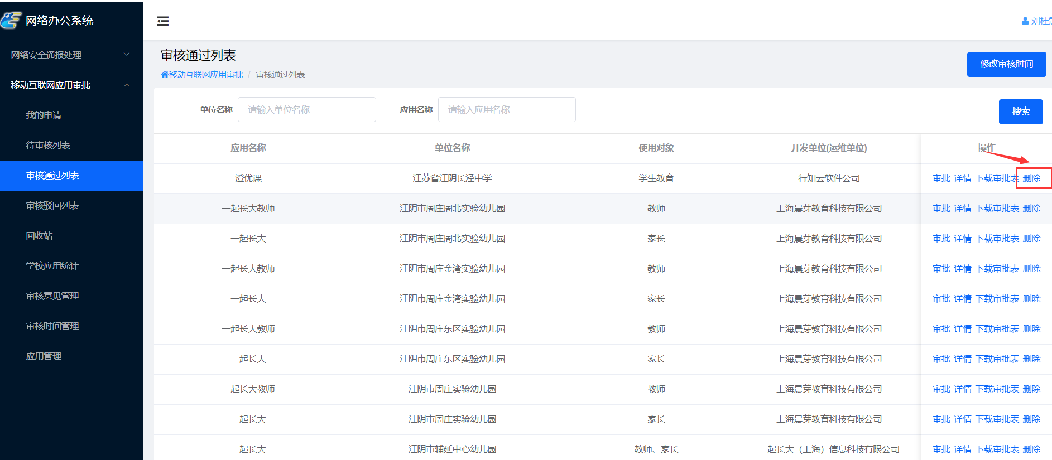1052x460 pixels.
Task: Click the home icon in breadcrumb
Action: point(165,75)
